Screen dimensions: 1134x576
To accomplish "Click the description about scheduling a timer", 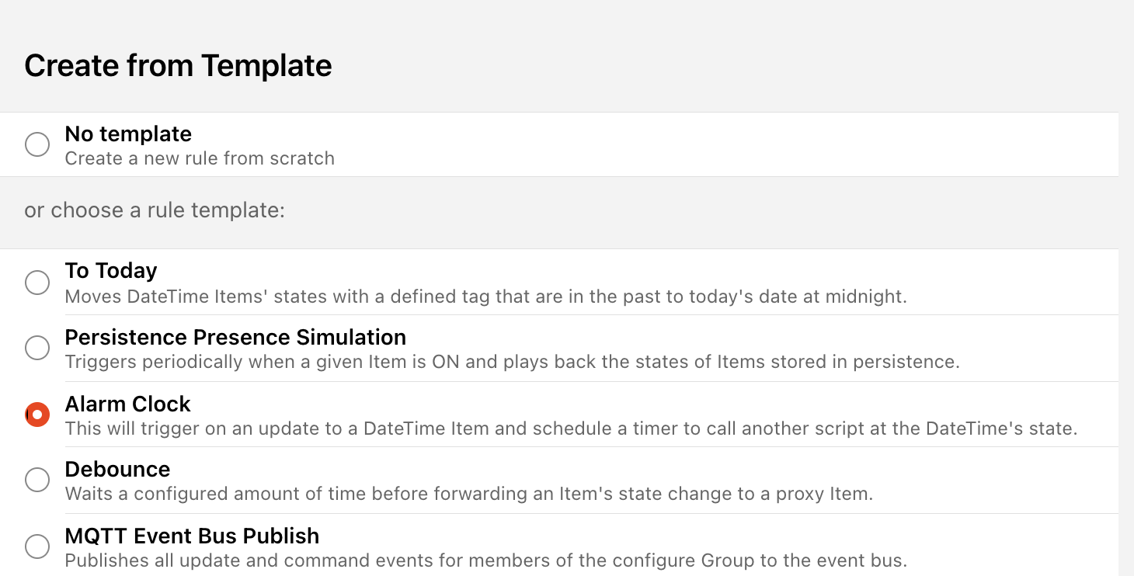I will (571, 429).
